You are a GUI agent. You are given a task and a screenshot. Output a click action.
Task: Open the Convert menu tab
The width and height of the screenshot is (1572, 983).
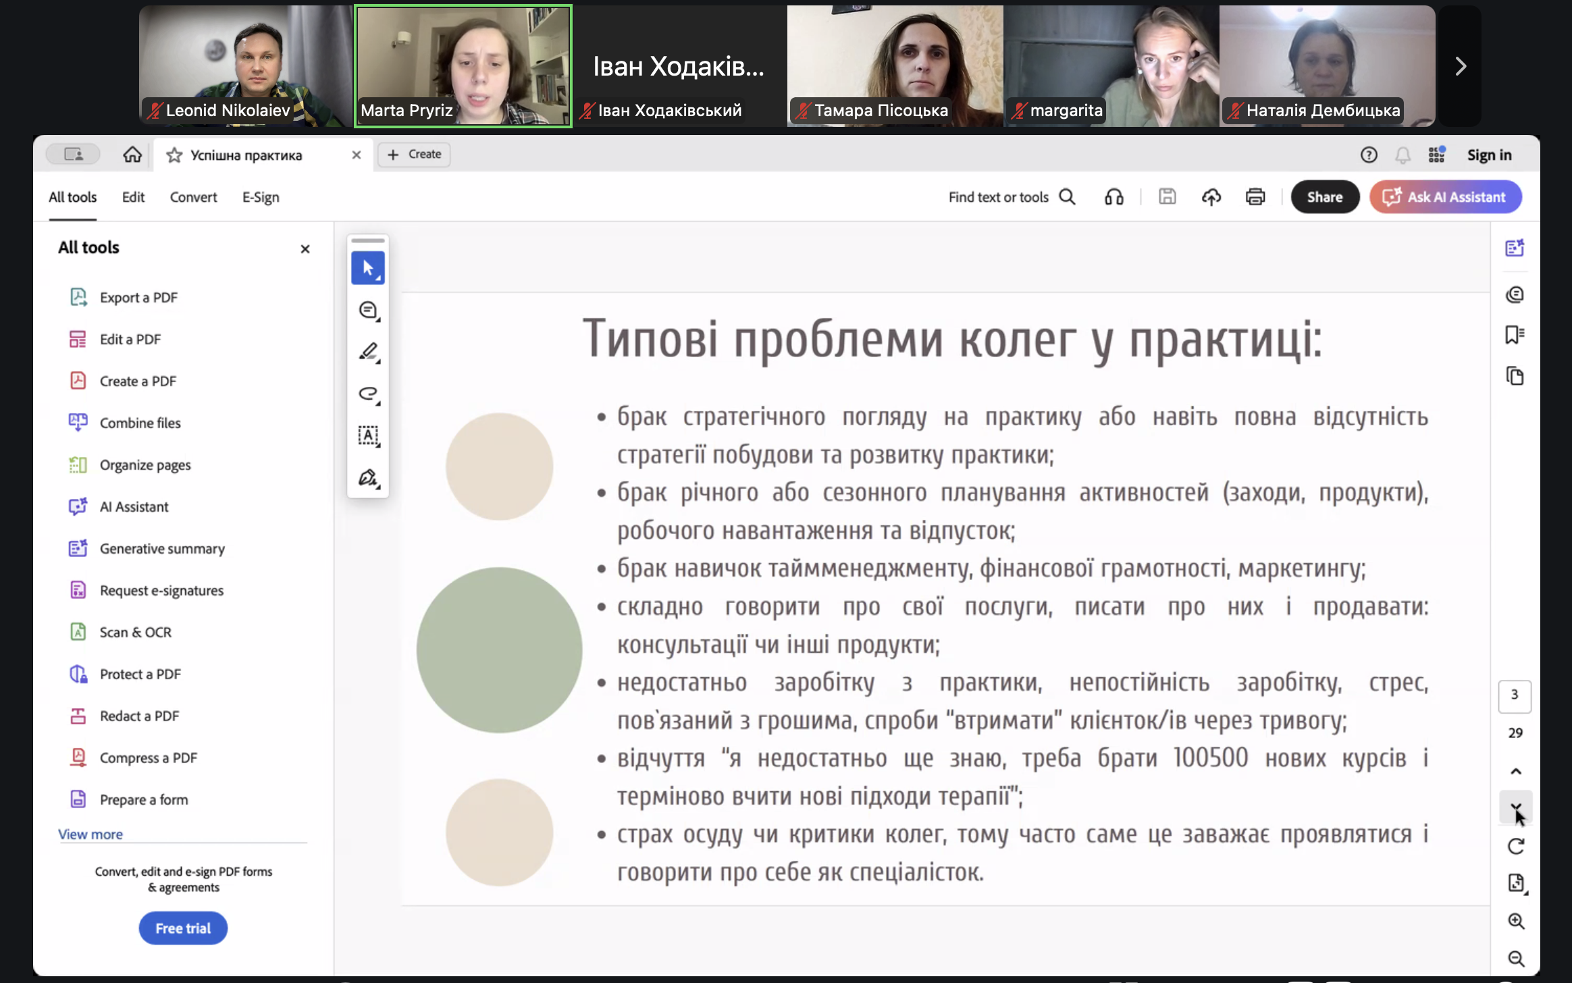[193, 197]
